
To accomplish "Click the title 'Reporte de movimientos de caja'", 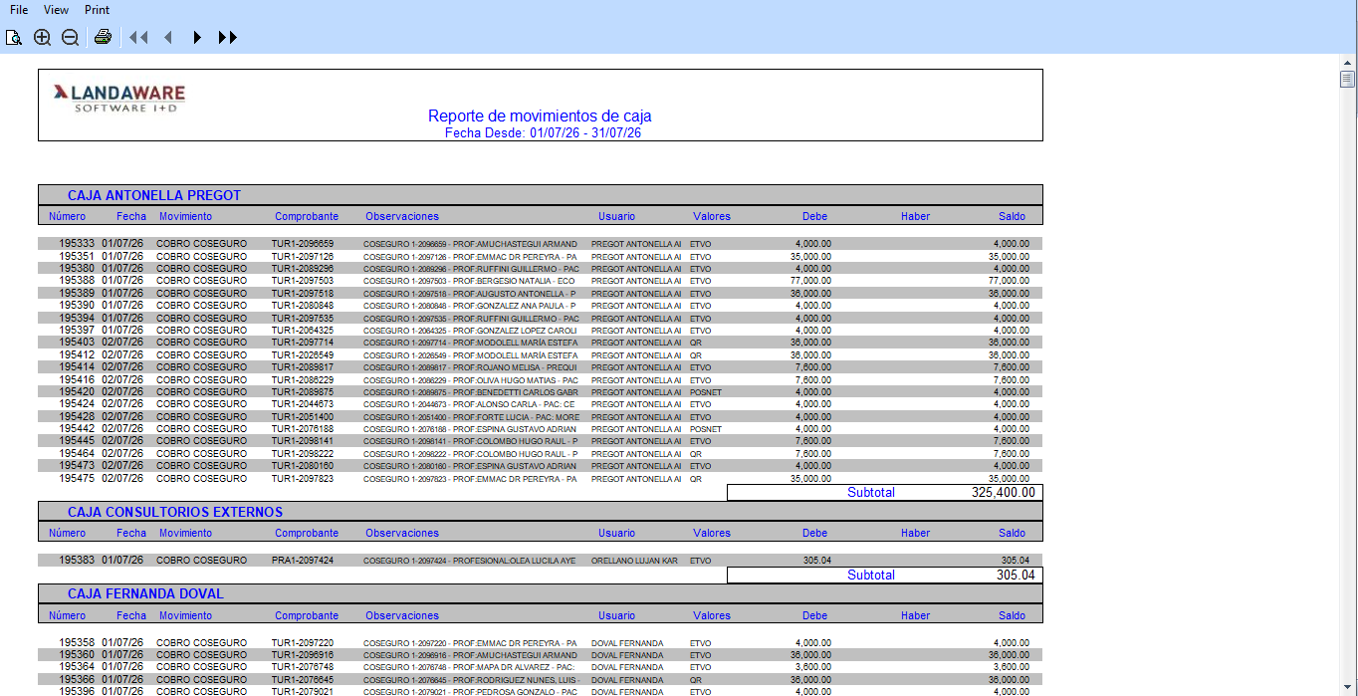I will (x=540, y=116).
